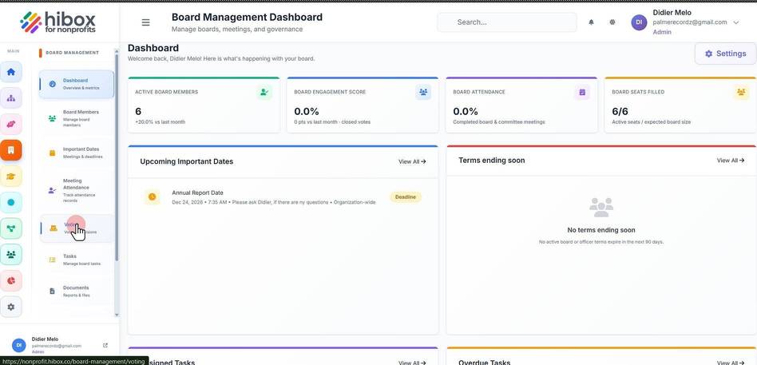757x365 pixels.
Task: Click the header gear icon beside bell
Action: [x=612, y=22]
